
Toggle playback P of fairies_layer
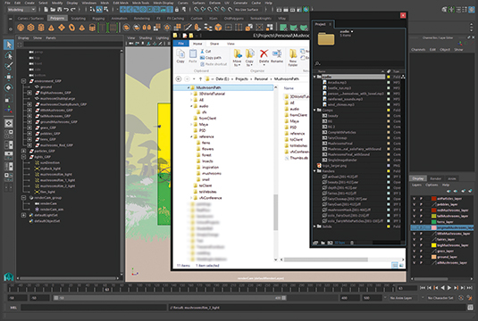pos(422,240)
